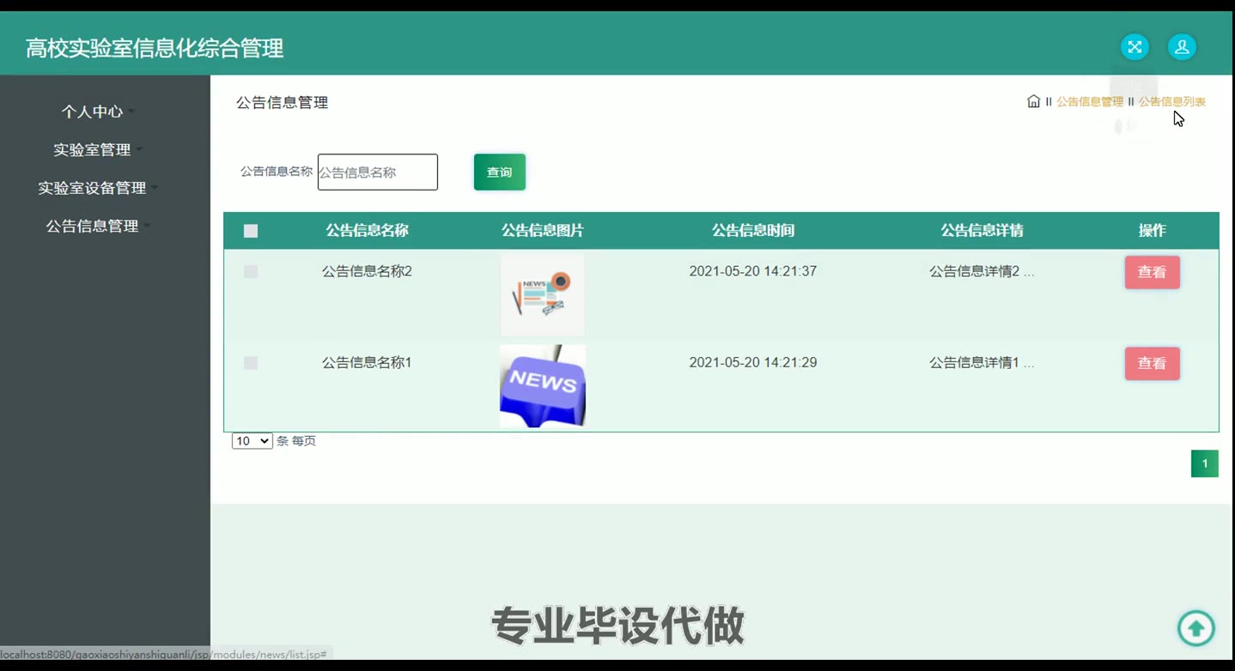
Task: Click the green 查询 search button
Action: 500,172
